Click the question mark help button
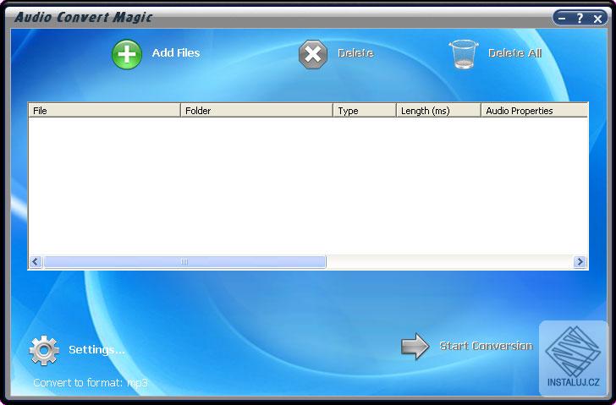Viewport: 616px width, 405px height. click(580, 18)
